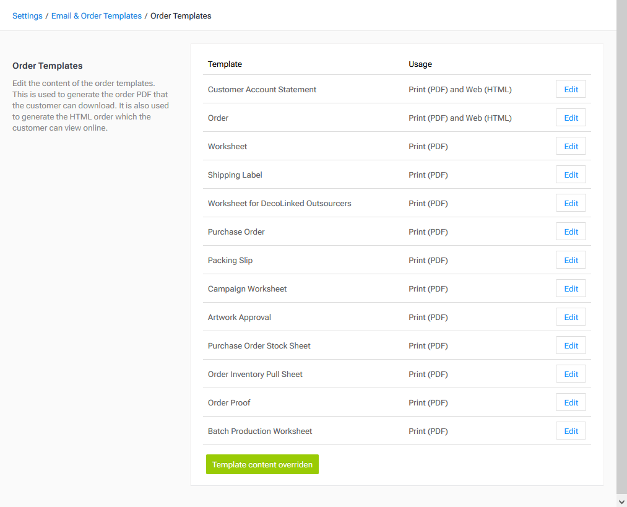This screenshot has height=507, width=627.
Task: Click the Template content overriden button
Action: coord(262,464)
